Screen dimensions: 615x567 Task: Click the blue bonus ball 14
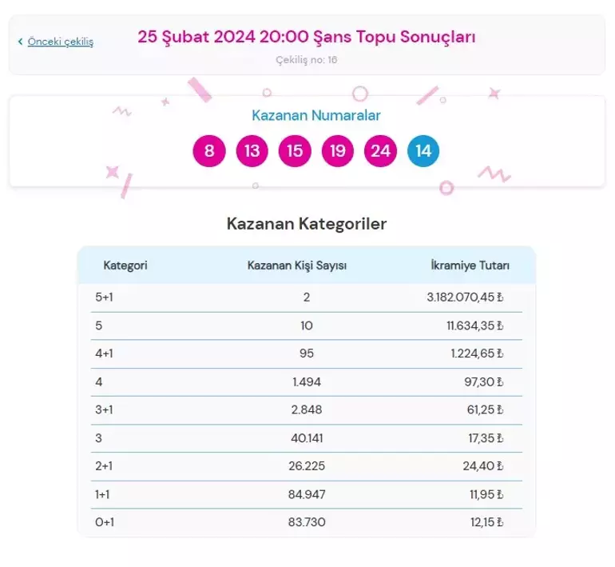pos(423,151)
